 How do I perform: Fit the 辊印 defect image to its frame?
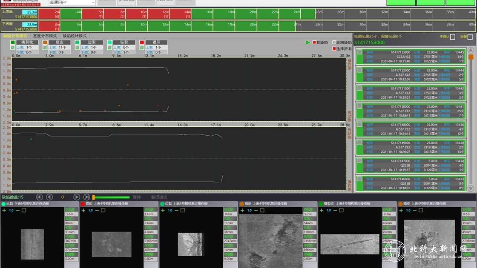[103, 210]
